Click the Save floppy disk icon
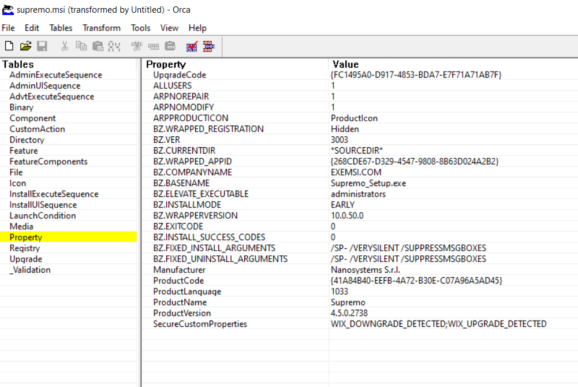The height and width of the screenshot is (387, 578). [x=42, y=46]
